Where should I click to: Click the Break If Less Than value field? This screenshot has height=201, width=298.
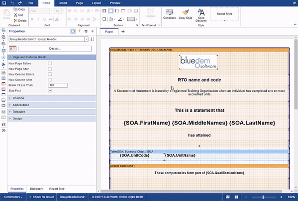[x=58, y=85]
